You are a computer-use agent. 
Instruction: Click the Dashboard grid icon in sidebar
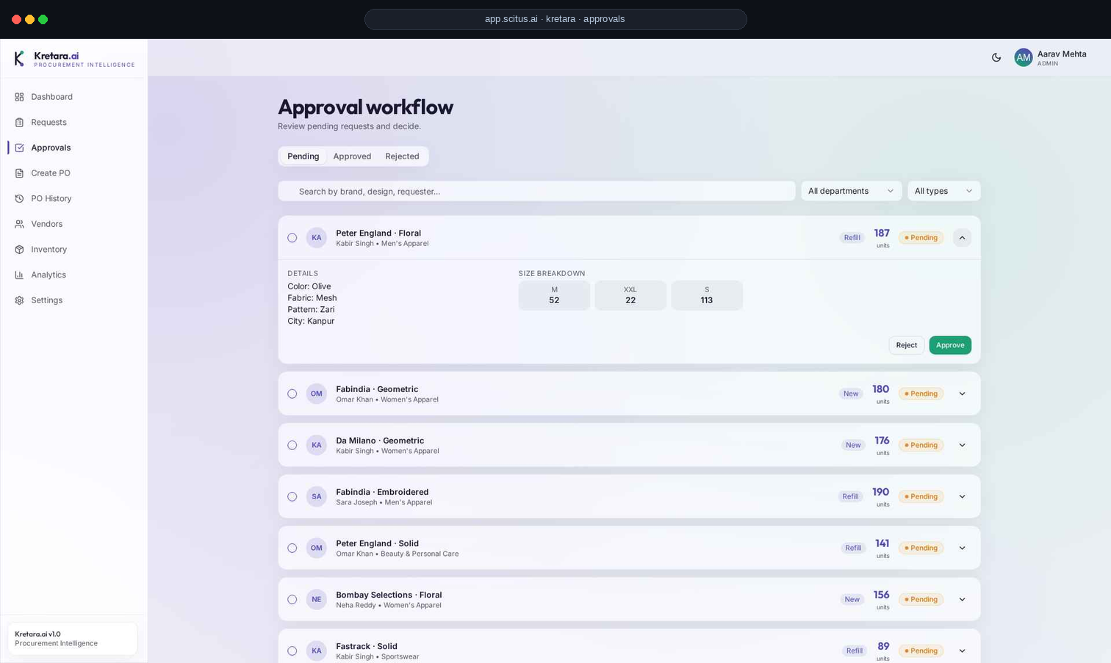pyautogui.click(x=20, y=97)
